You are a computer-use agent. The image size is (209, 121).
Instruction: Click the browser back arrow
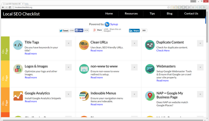click(3, 7)
